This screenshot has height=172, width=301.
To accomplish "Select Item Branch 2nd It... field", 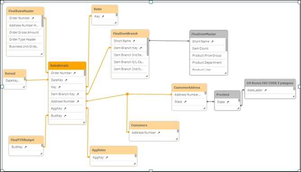I will [x=129, y=69].
